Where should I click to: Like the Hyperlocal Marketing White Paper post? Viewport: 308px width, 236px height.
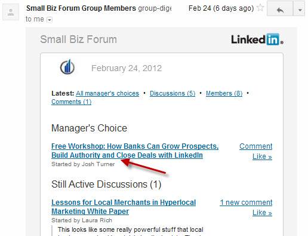pos(262,213)
